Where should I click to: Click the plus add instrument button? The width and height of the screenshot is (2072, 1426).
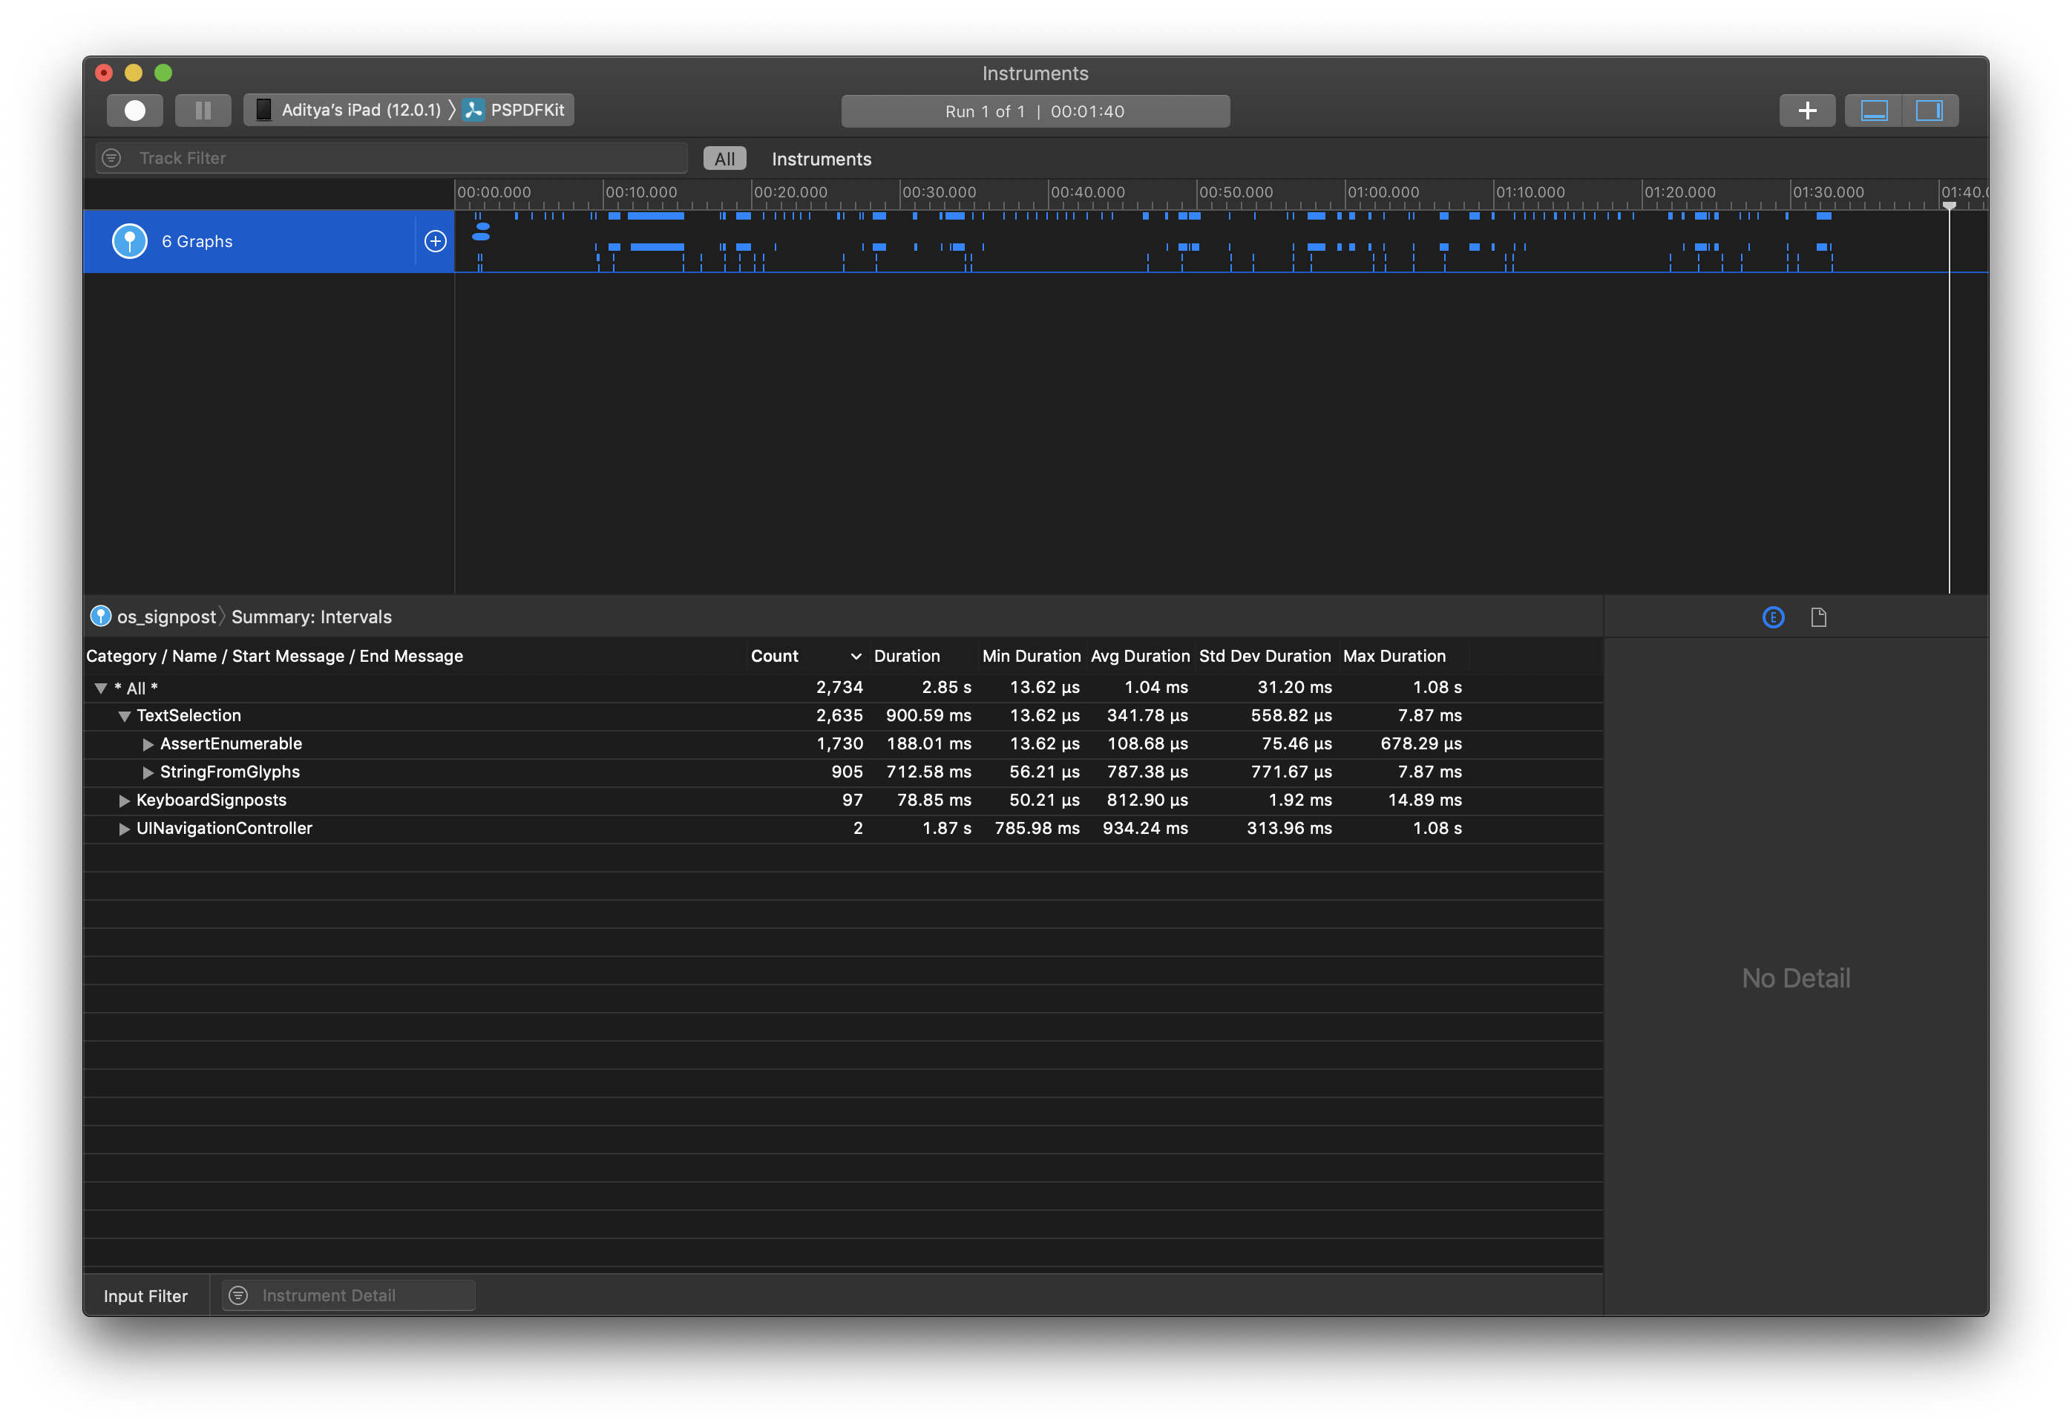[1806, 110]
